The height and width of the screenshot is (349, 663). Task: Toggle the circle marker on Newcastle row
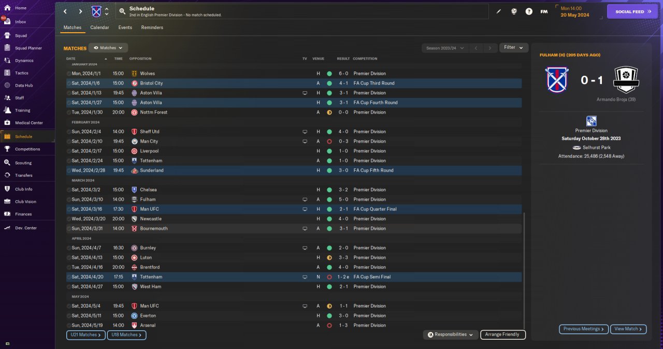click(x=69, y=219)
